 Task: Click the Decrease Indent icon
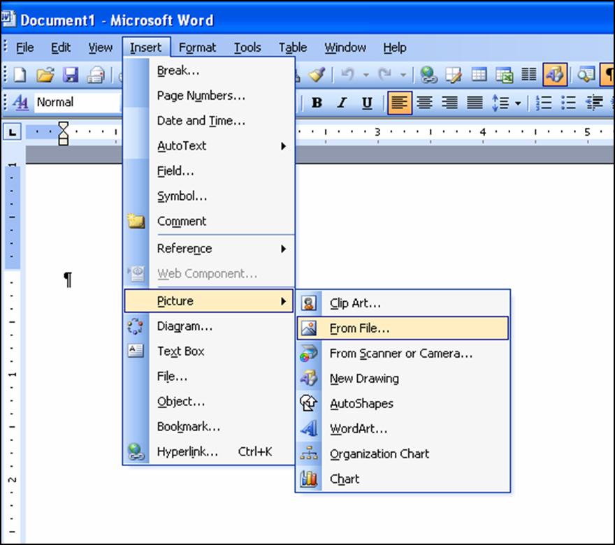point(594,103)
